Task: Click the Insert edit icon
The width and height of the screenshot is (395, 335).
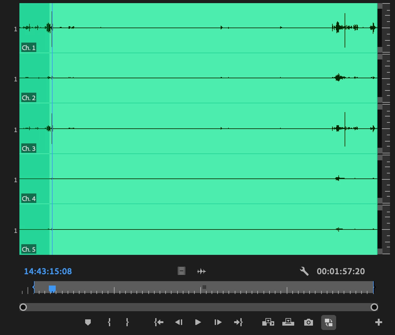Action: pyautogui.click(x=268, y=322)
